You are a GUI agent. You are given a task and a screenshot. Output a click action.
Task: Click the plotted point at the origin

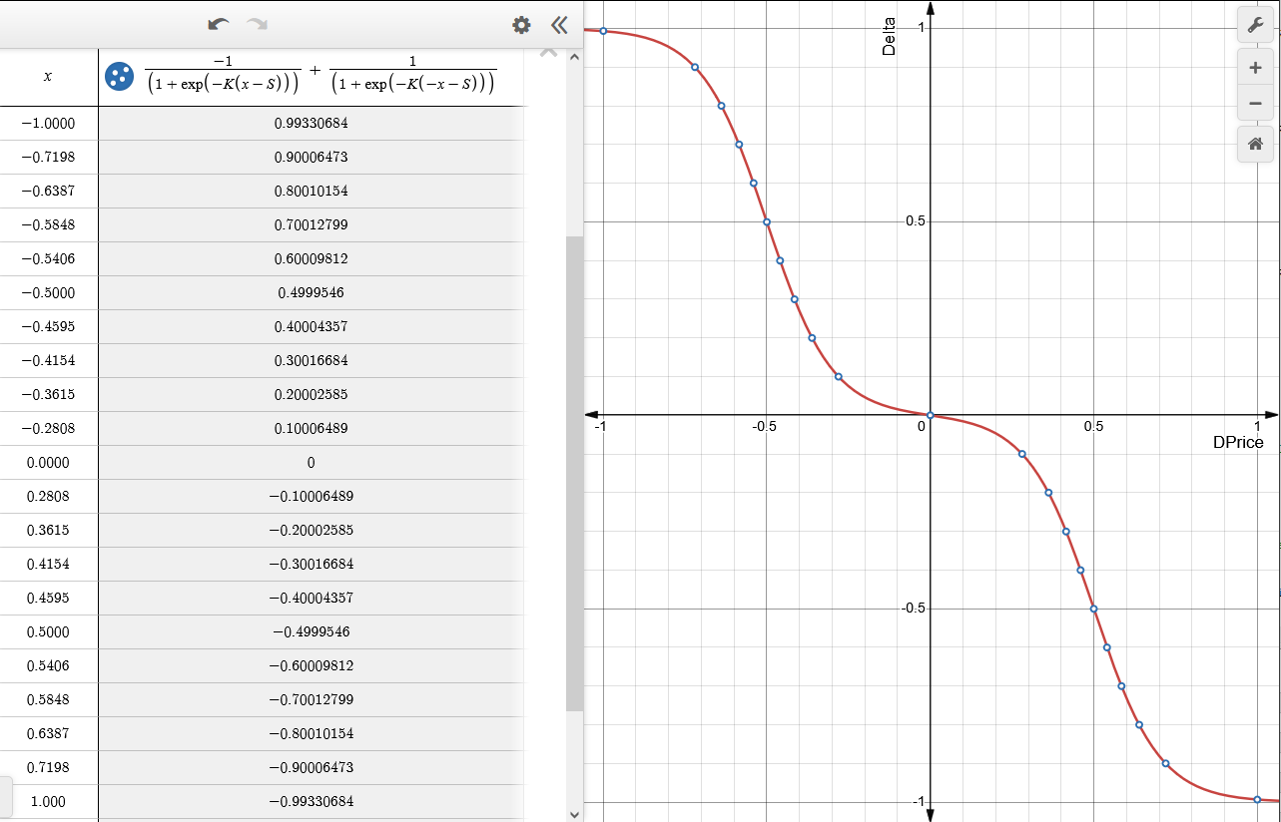coord(930,415)
